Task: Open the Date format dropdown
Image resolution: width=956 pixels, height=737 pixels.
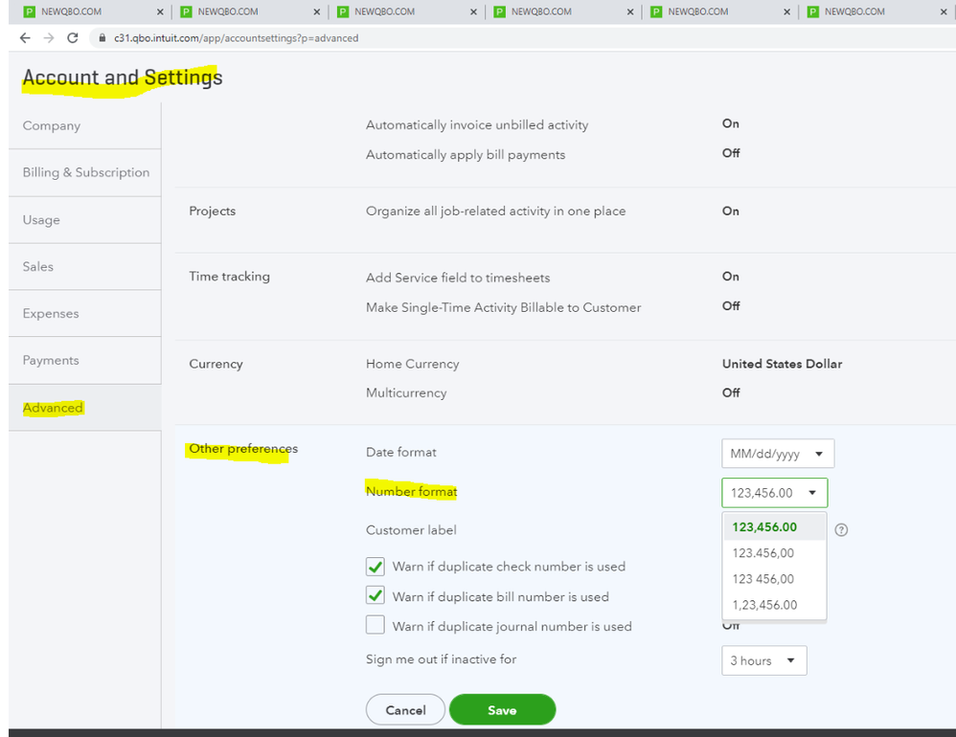Action: (x=777, y=453)
